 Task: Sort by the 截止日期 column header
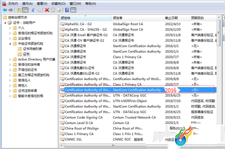[177, 18]
